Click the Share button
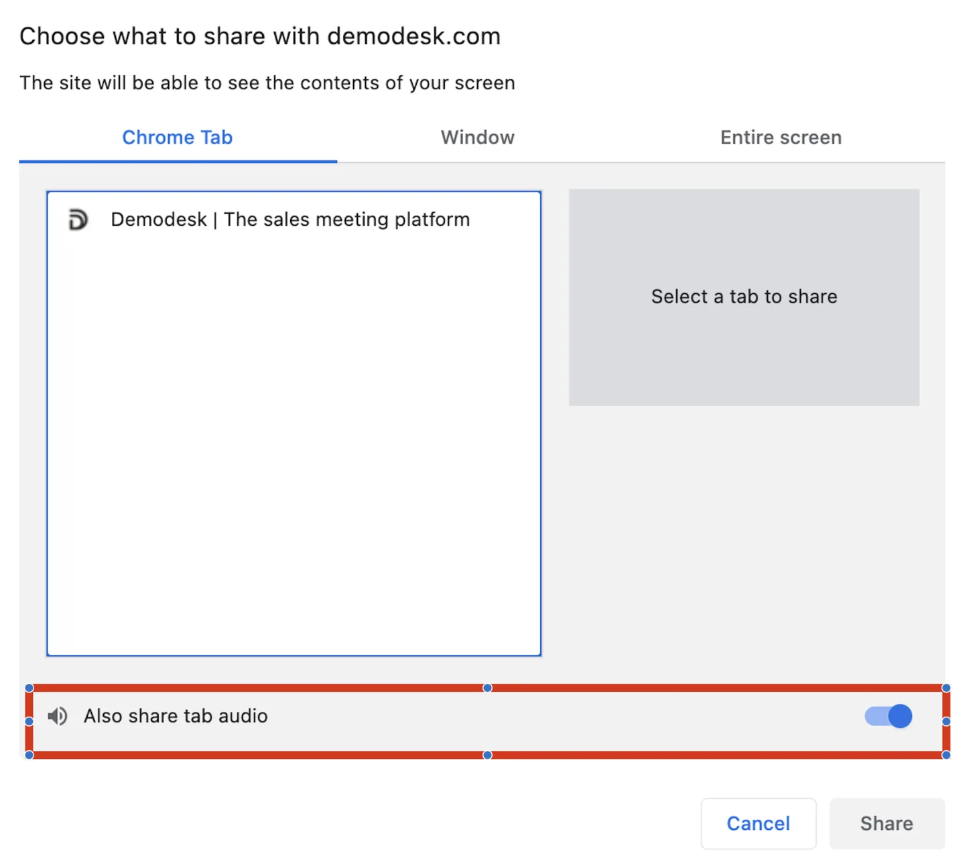The width and height of the screenshot is (965, 868). (x=887, y=823)
